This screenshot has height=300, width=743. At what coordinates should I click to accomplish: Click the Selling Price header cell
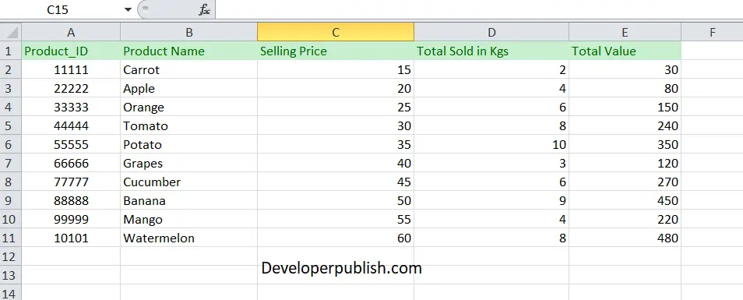pyautogui.click(x=336, y=51)
